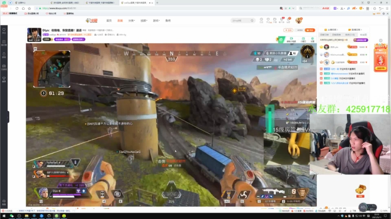Open the fourth bookmark in bookmarks bar
Screen dimensions: 391x219
point(68,14)
